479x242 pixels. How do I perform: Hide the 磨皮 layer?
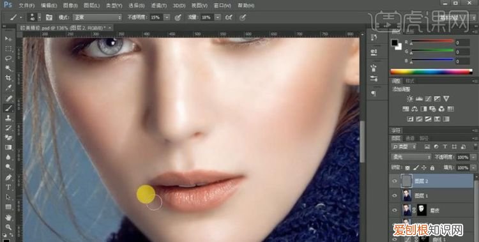pos(395,210)
